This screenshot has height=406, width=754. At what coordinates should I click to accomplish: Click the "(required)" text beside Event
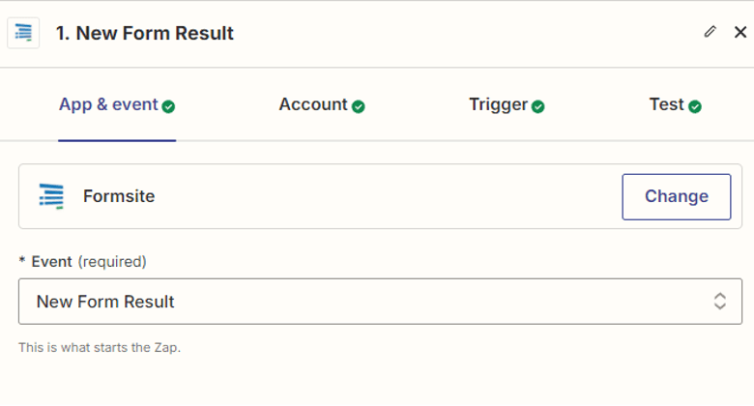pos(112,261)
